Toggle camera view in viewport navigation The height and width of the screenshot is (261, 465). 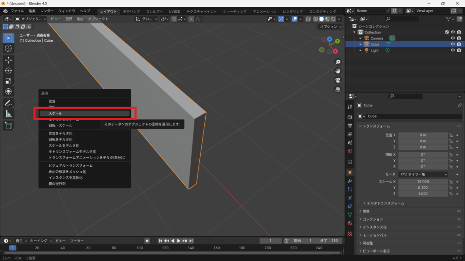pyautogui.click(x=338, y=80)
